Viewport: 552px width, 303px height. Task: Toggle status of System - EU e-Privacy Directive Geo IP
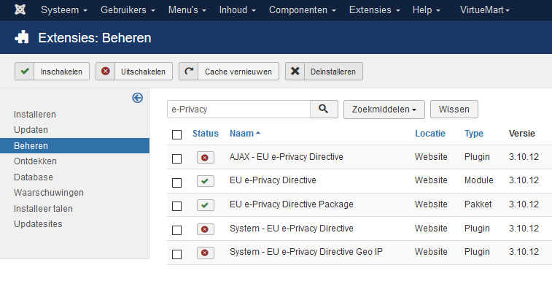pyautogui.click(x=205, y=253)
